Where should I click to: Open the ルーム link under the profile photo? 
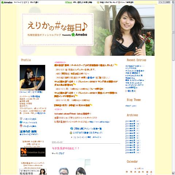point(23,92)
